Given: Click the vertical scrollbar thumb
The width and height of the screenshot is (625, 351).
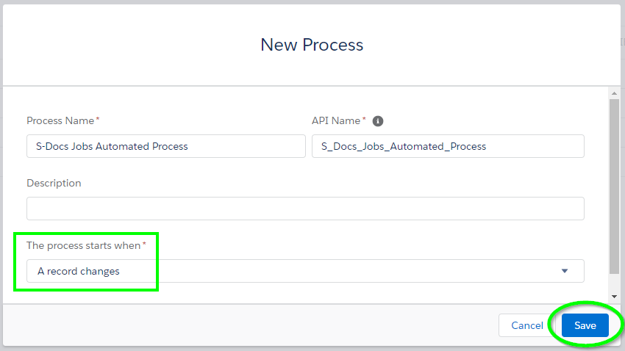Looking at the screenshot, I should pos(614,187).
